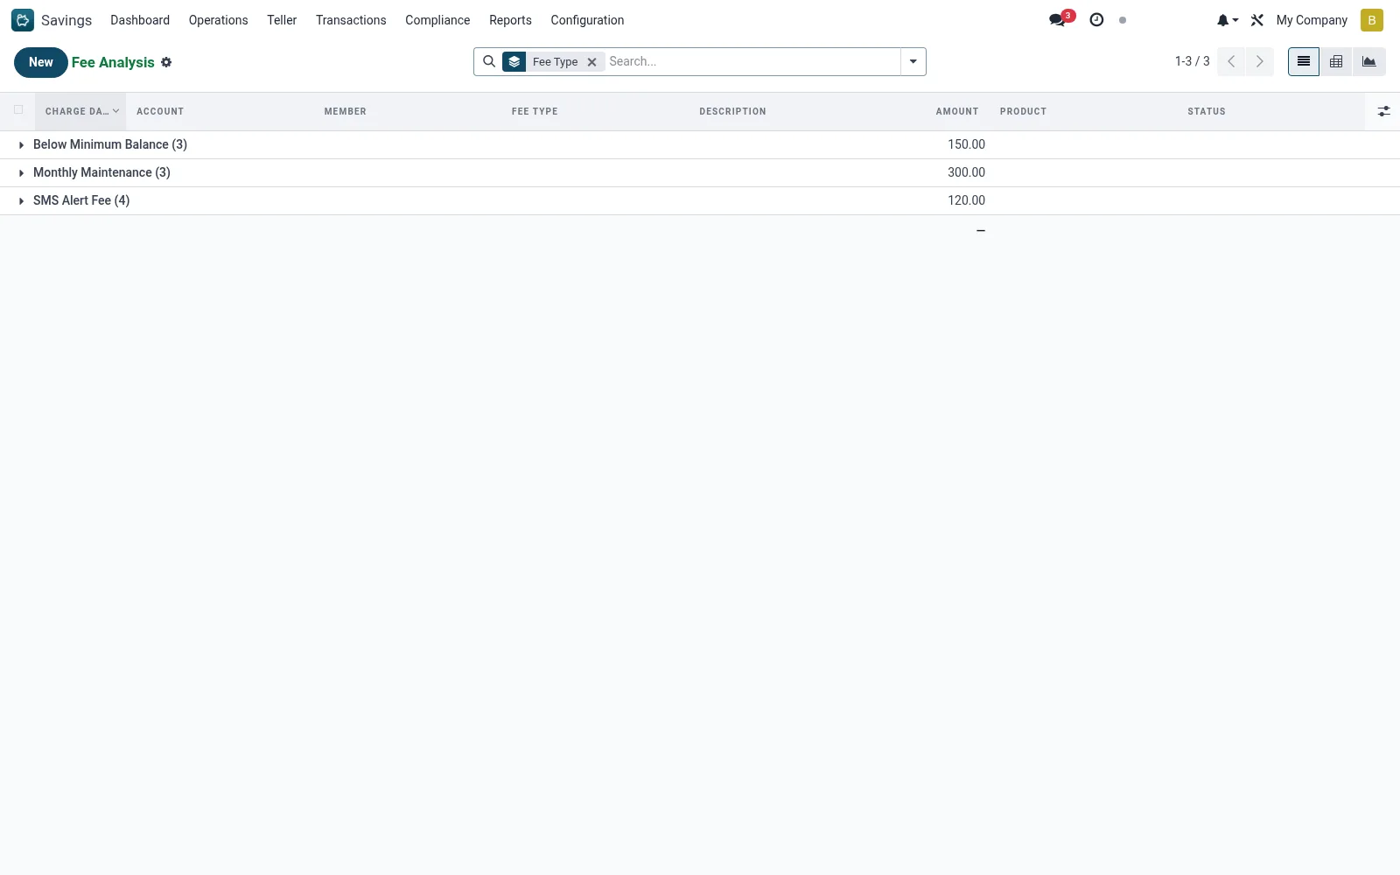Focus the Search input field
The width and height of the screenshot is (1400, 875).
point(751,61)
